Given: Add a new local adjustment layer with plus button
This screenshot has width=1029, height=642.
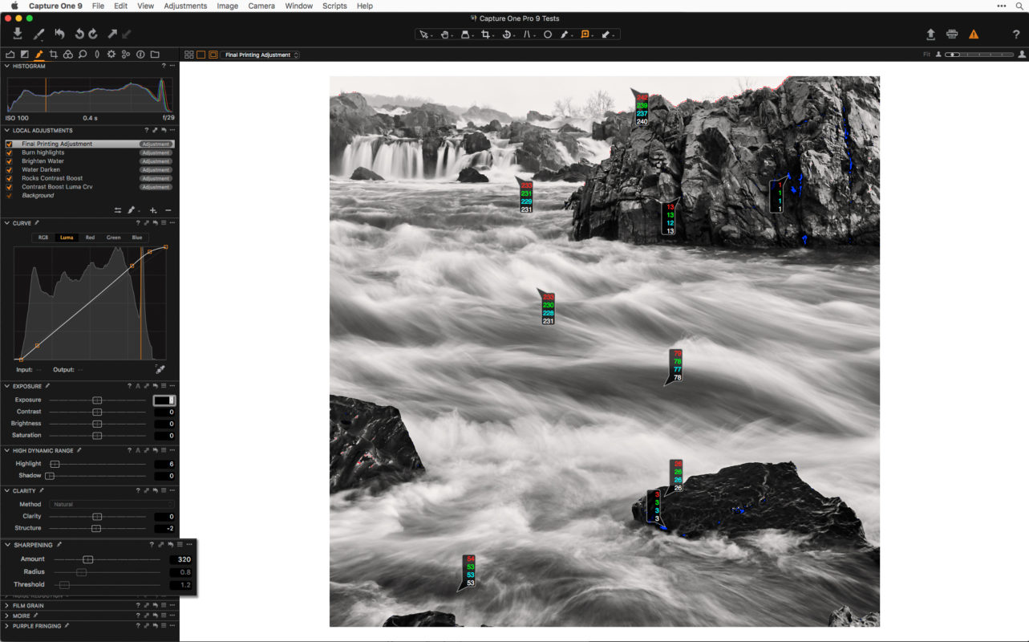Looking at the screenshot, I should click(152, 209).
